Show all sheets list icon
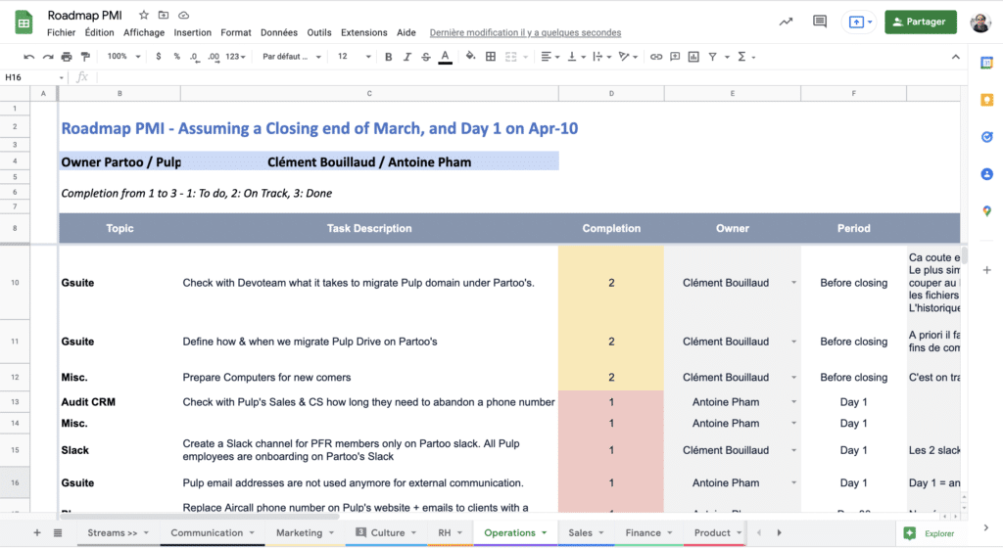 pyautogui.click(x=58, y=532)
